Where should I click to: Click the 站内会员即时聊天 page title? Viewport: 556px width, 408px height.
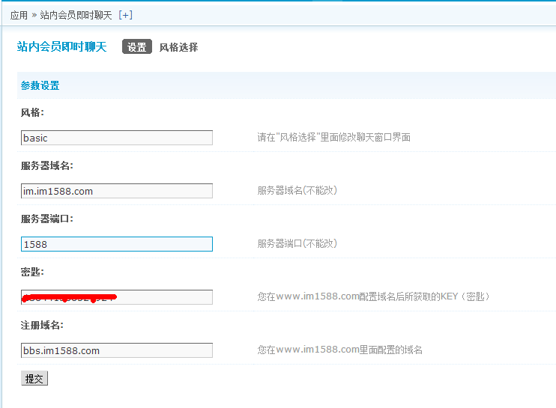tap(61, 46)
